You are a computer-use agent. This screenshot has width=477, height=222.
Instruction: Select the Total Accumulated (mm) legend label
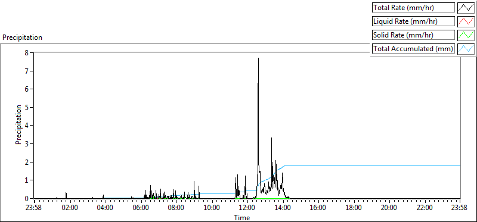(413, 49)
